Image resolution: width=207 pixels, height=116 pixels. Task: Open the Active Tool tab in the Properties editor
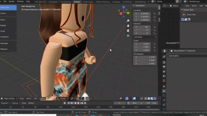pos(164,57)
